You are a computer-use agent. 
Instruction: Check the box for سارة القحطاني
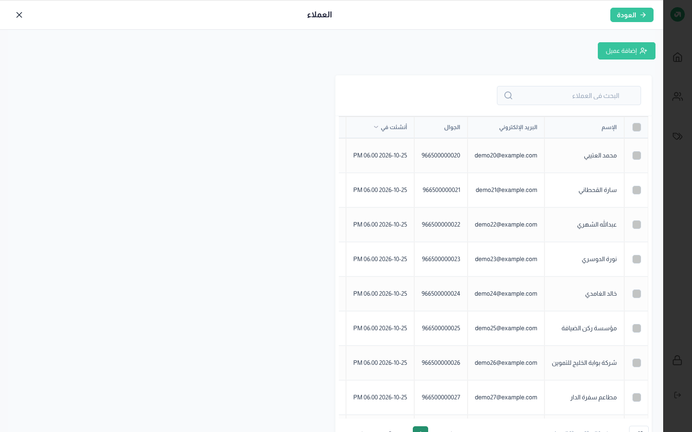click(x=637, y=190)
